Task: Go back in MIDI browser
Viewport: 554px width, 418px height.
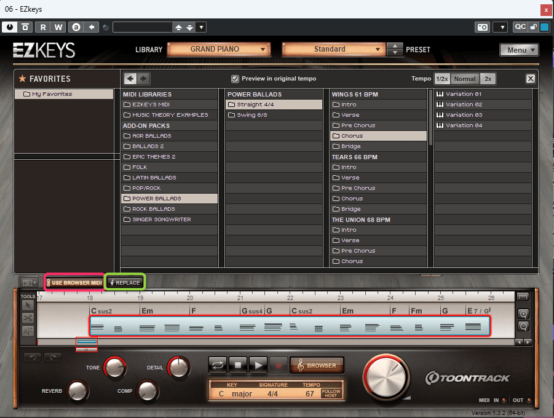Action: point(130,79)
